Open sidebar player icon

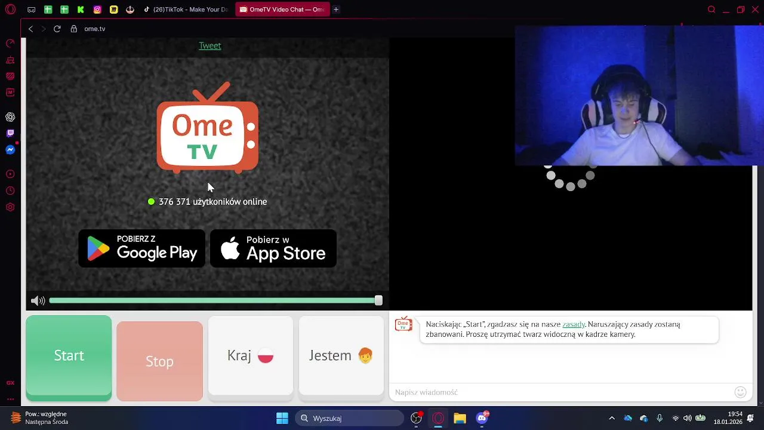point(10,174)
